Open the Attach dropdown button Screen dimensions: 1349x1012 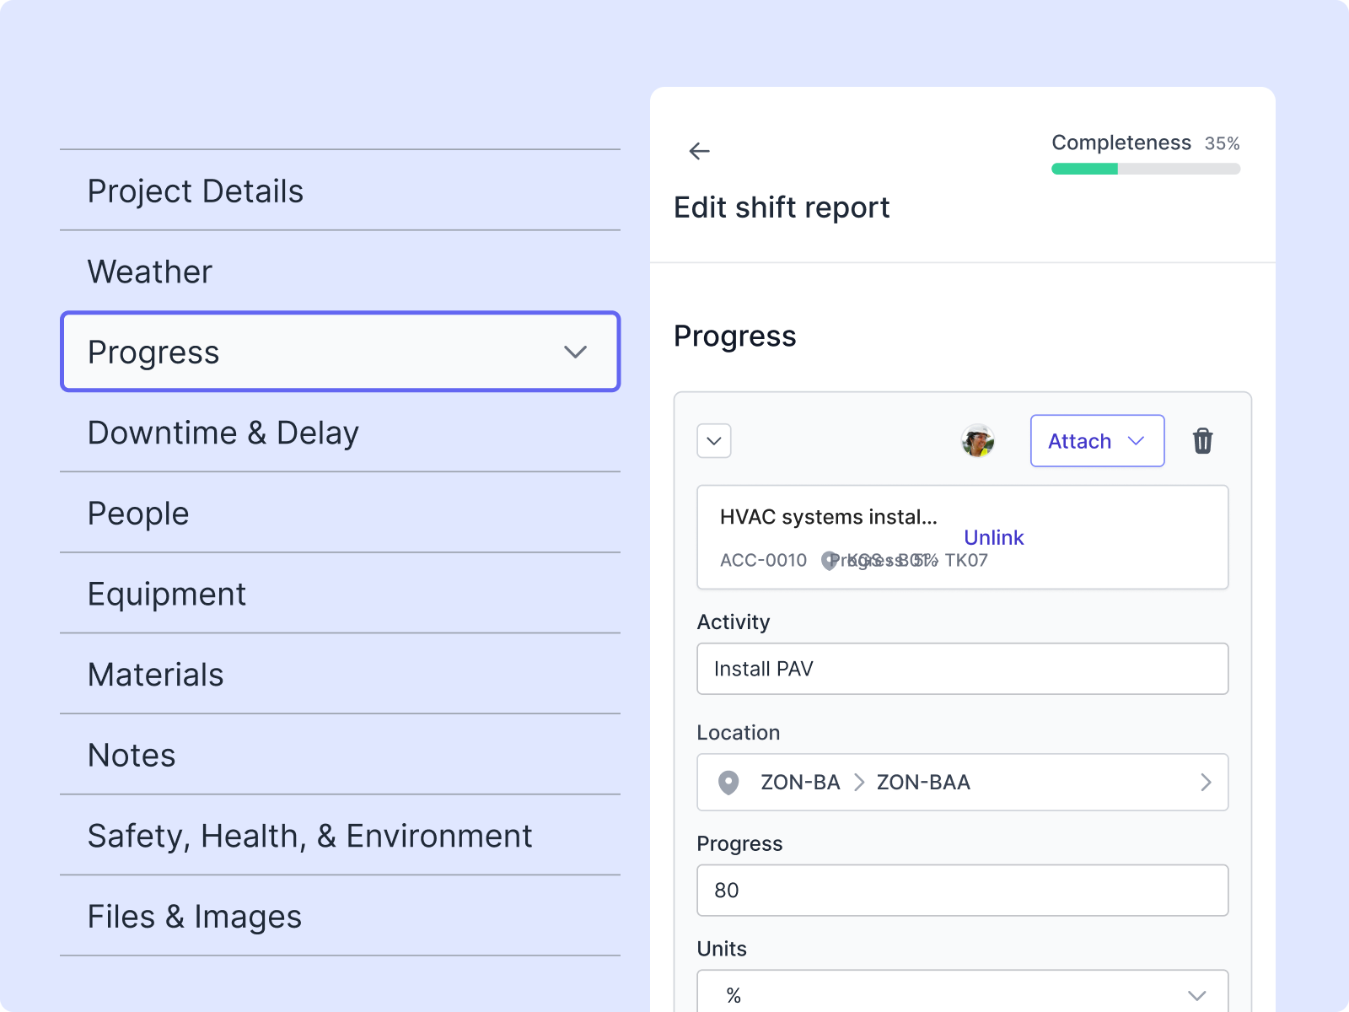[1097, 441]
